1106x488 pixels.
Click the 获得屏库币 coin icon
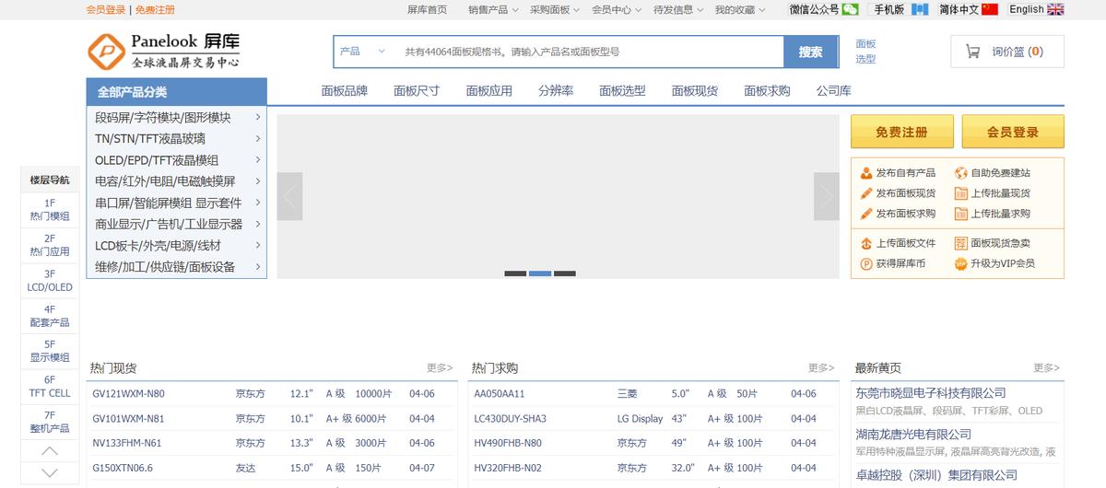click(x=866, y=263)
